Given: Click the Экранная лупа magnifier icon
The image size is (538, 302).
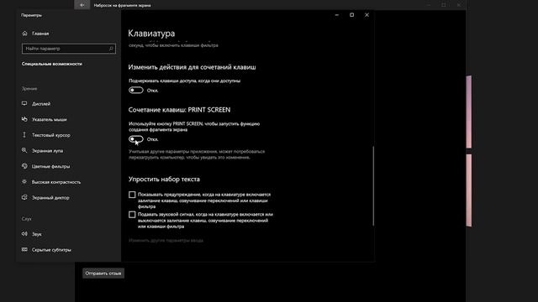Looking at the screenshot, I should coord(24,150).
